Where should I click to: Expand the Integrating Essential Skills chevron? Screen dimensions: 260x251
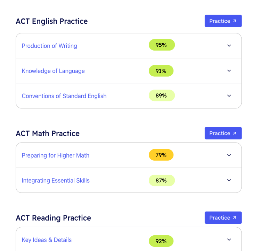click(x=229, y=180)
